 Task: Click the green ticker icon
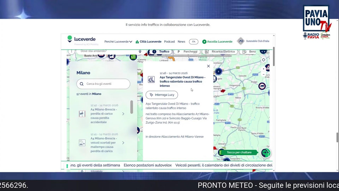point(67,166)
